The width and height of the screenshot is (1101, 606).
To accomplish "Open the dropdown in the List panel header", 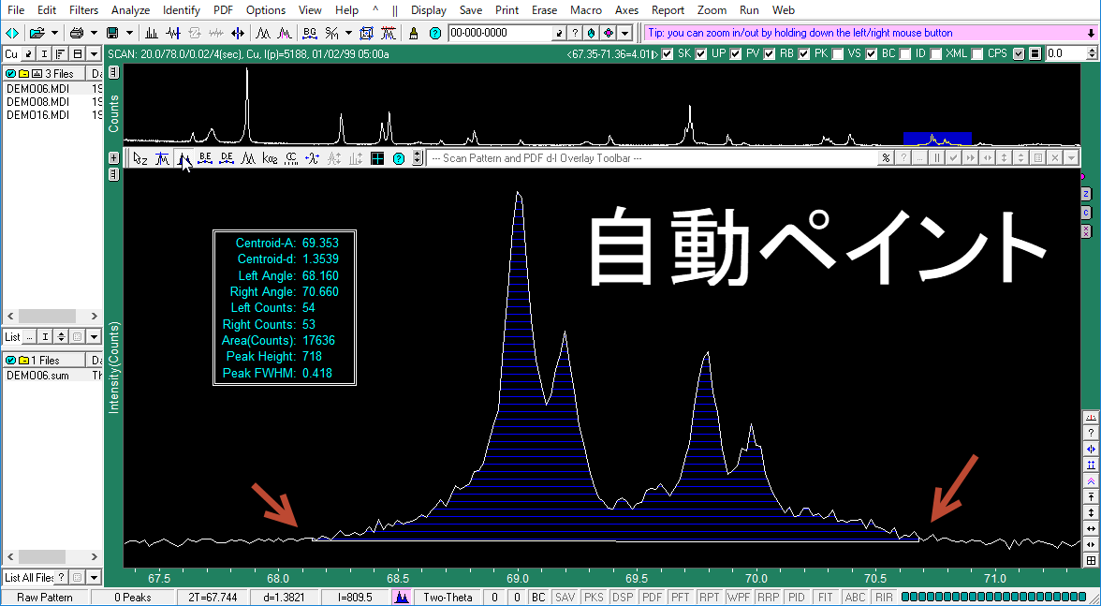I will [94, 337].
